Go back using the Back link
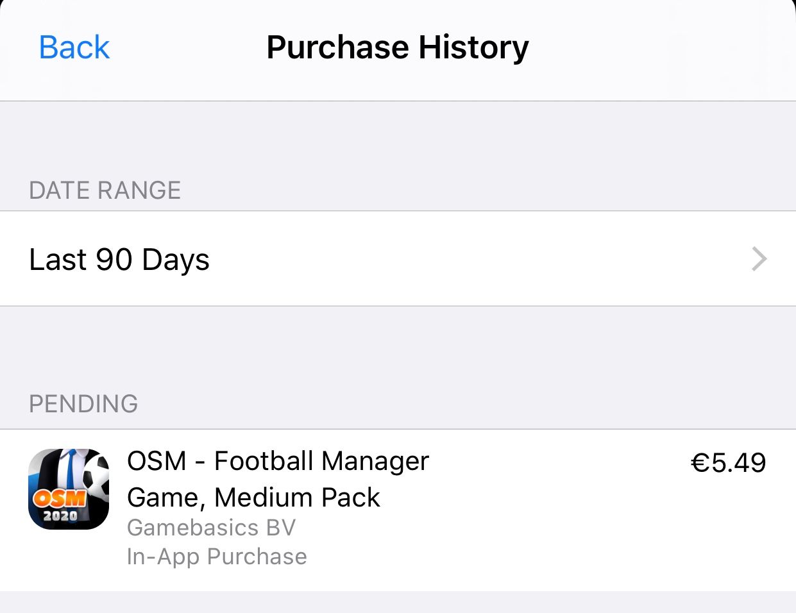The image size is (796, 613). click(x=74, y=47)
